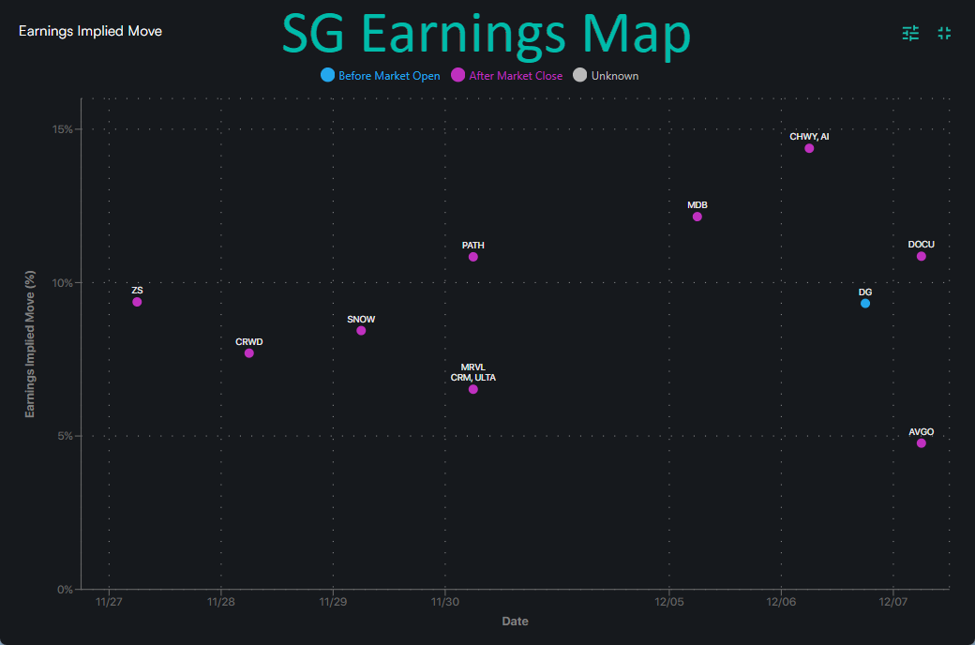Select the ZS data point
This screenshot has width=975, height=645.
point(138,302)
